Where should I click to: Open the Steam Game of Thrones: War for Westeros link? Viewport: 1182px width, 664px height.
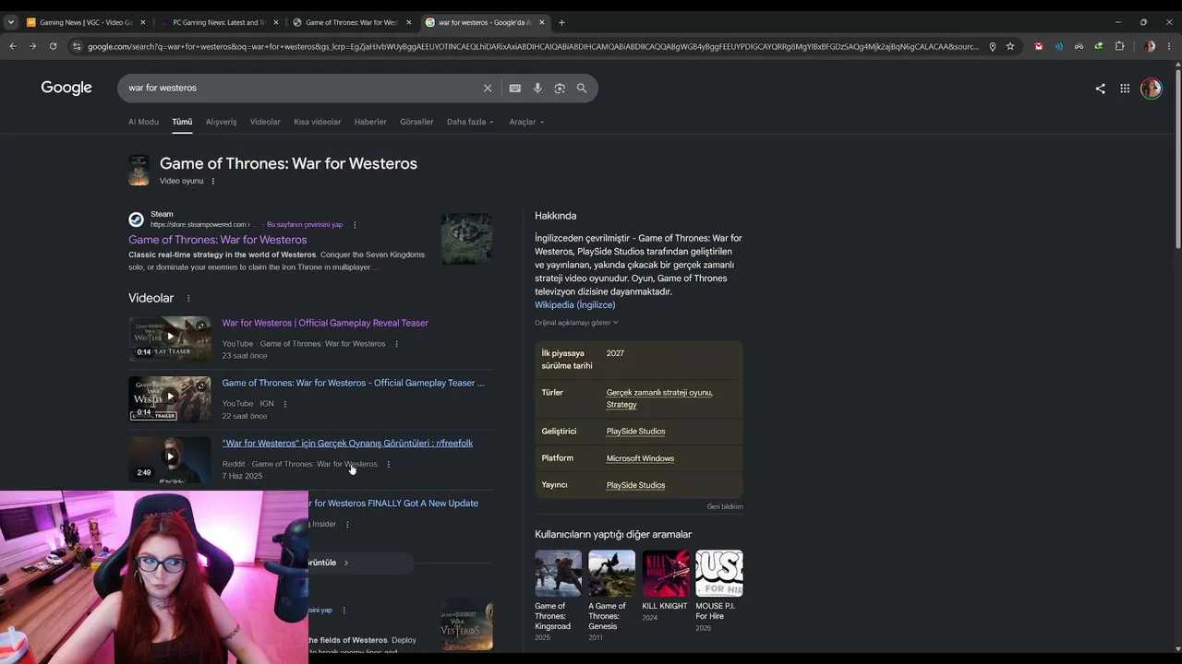tap(218, 240)
